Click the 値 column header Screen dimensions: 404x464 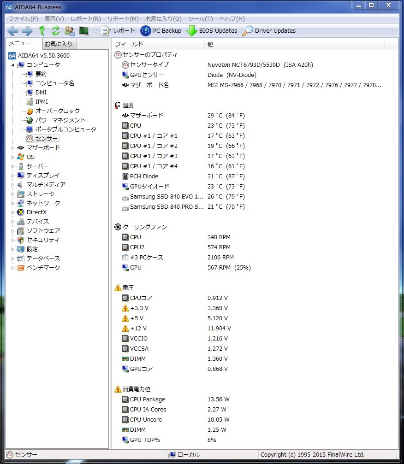click(x=294, y=44)
